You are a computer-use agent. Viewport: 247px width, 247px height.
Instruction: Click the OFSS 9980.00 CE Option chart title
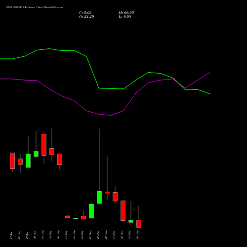click(35, 7)
